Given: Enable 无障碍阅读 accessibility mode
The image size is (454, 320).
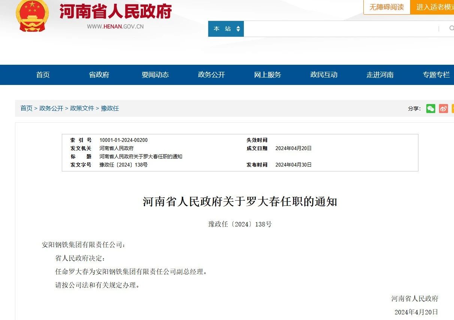Looking at the screenshot, I should click(387, 7).
